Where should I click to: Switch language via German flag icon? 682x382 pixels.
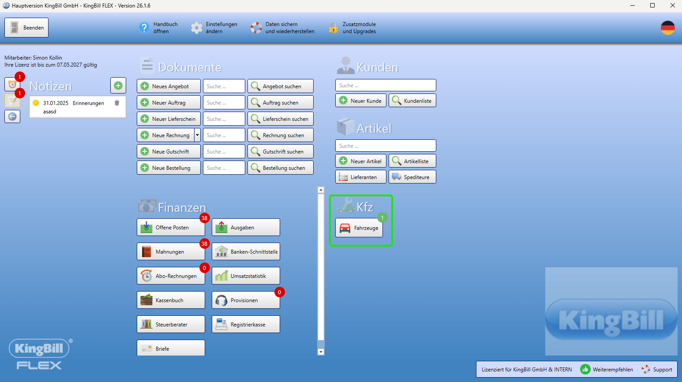pyautogui.click(x=667, y=28)
